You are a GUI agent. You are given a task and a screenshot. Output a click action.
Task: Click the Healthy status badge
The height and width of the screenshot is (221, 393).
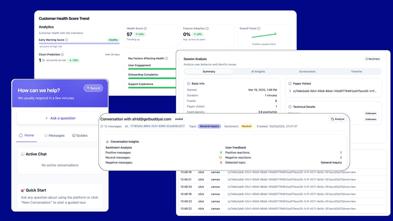tap(113, 40)
